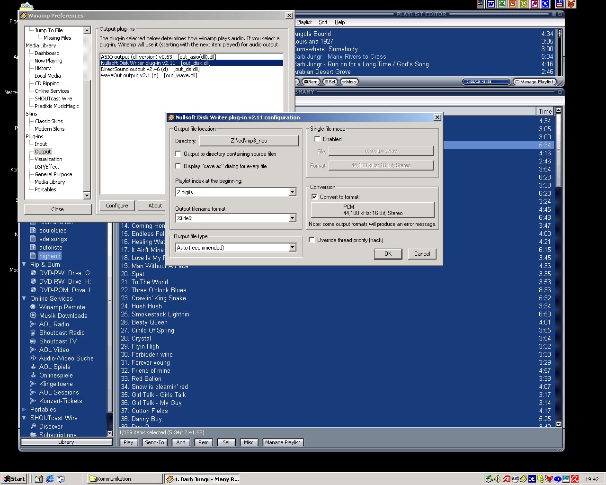
Task: Click the Winamp Remote icon
Action: click(x=33, y=307)
